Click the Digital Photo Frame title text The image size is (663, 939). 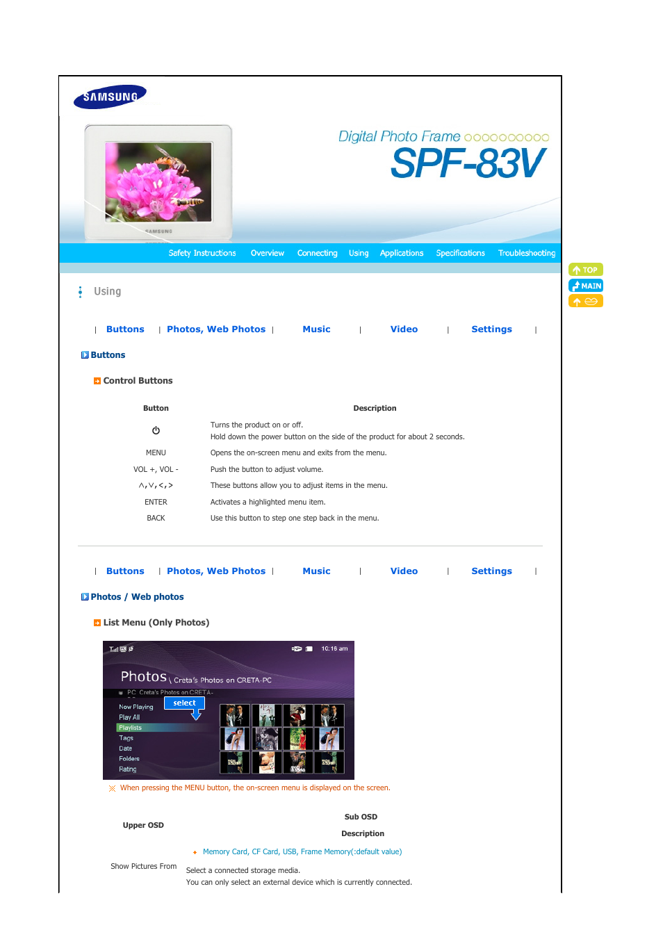pyautogui.click(x=399, y=136)
